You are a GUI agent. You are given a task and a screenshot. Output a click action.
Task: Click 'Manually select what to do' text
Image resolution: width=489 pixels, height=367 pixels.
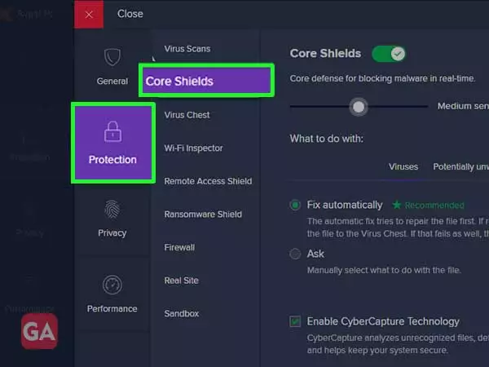pyautogui.click(x=384, y=270)
